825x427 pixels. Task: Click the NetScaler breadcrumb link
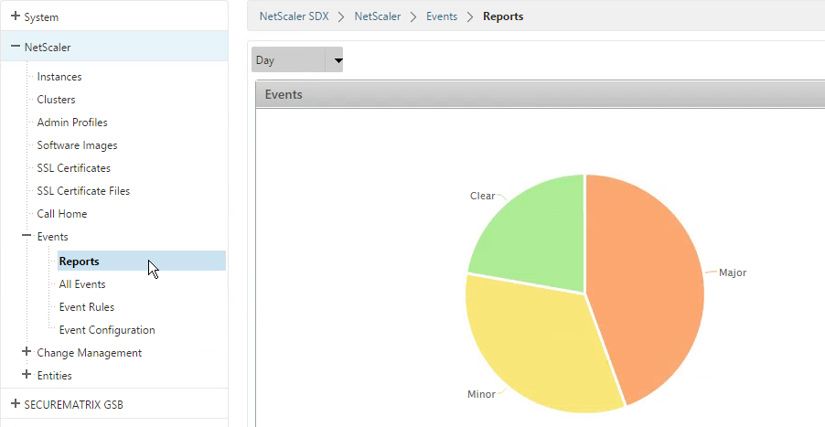point(378,16)
